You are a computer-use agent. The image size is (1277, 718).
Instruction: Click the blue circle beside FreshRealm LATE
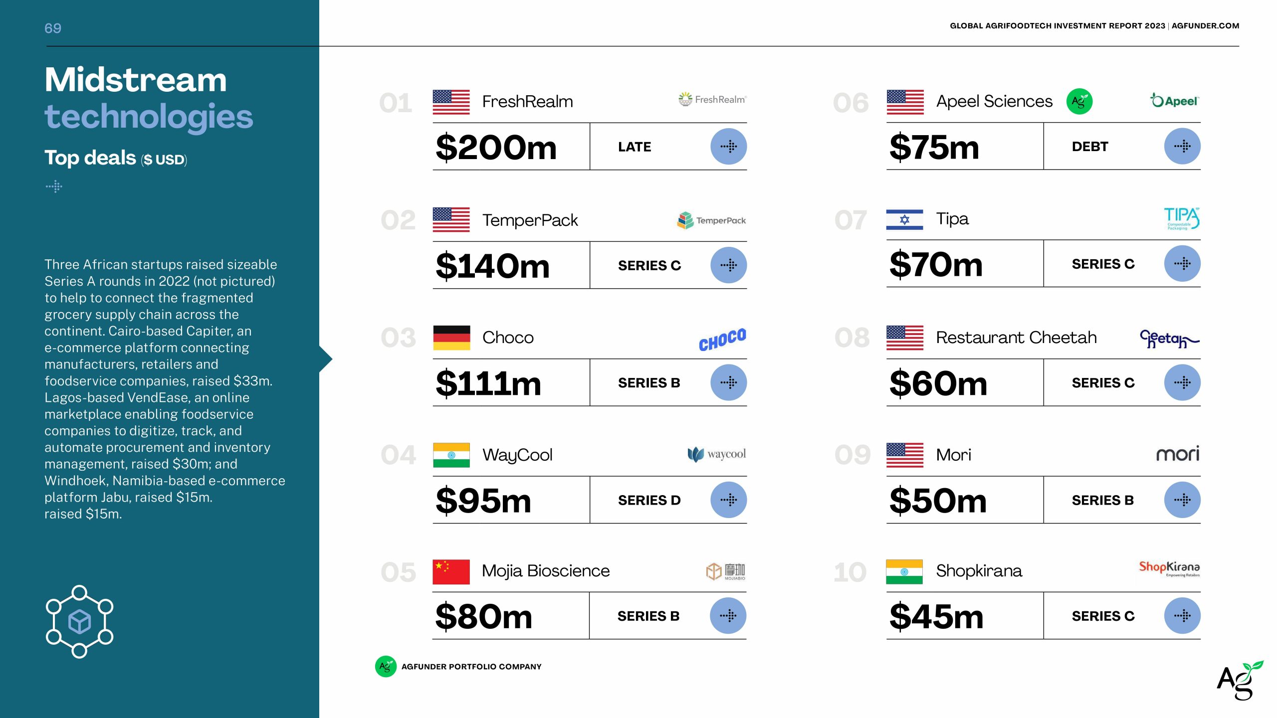click(728, 147)
